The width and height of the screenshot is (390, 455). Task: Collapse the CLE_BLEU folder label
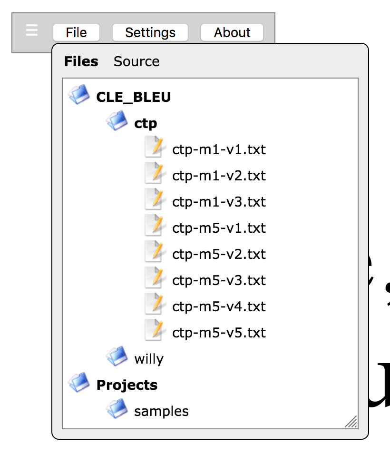[133, 97]
